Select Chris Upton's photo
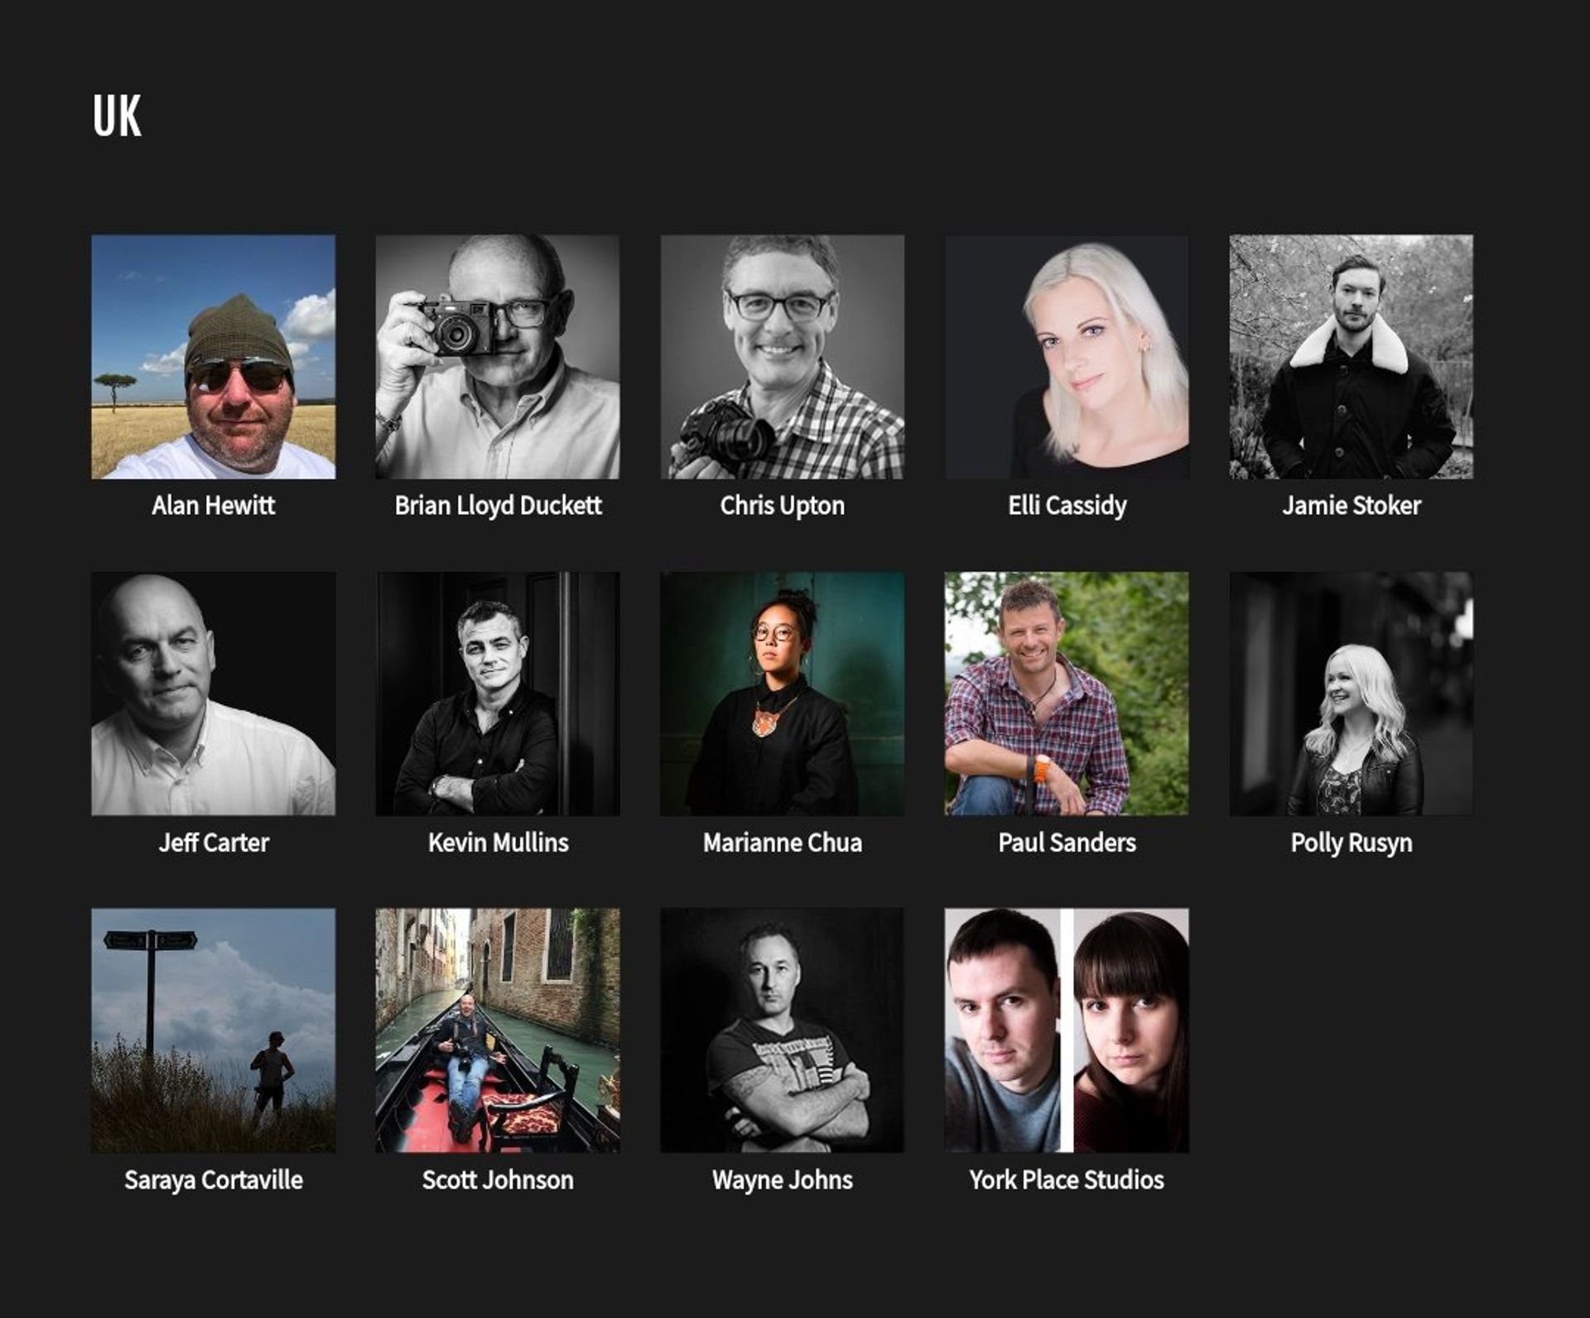 point(782,356)
